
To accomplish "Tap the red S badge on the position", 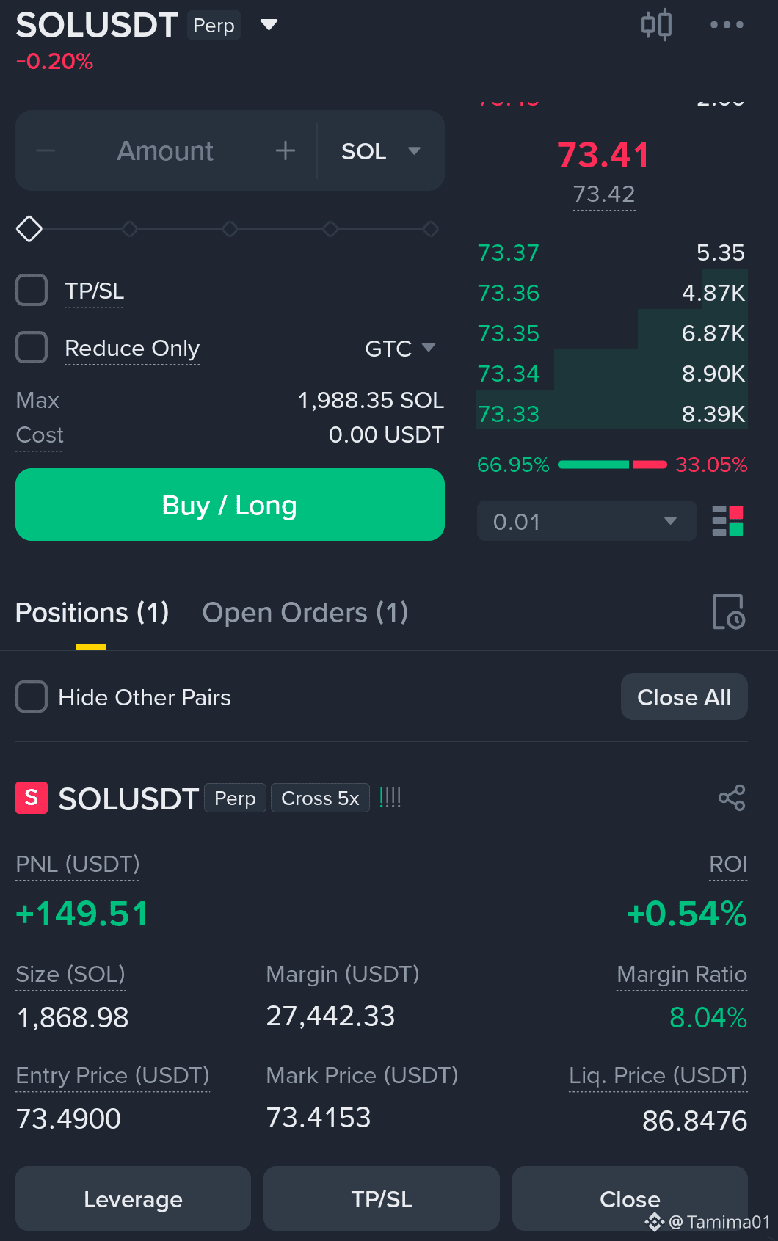I will click(32, 798).
